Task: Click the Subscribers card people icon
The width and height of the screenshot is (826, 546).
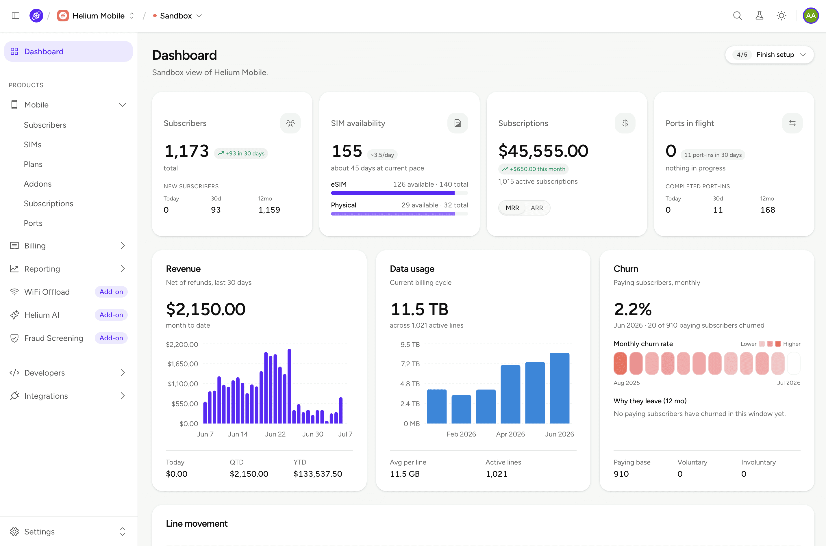Action: [290, 123]
